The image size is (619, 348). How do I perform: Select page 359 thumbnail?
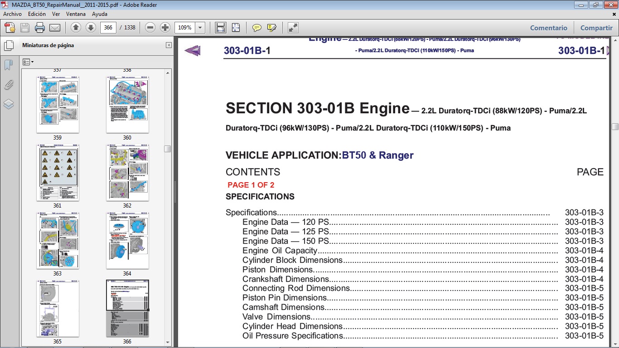(x=58, y=104)
